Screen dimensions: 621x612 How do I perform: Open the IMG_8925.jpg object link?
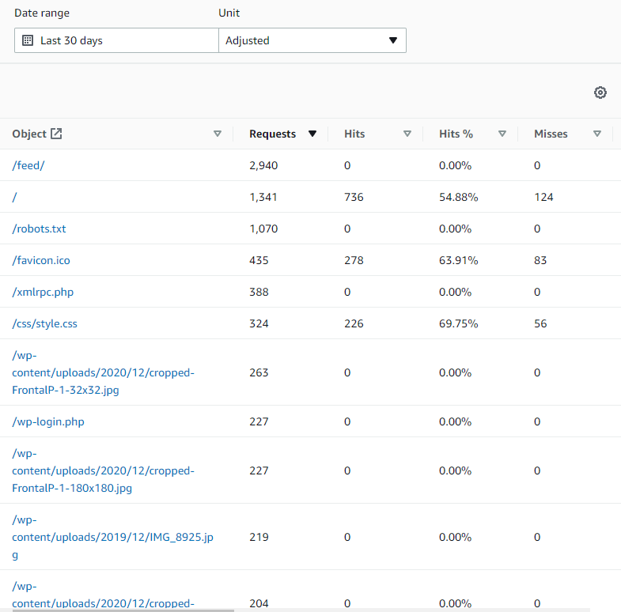point(112,537)
